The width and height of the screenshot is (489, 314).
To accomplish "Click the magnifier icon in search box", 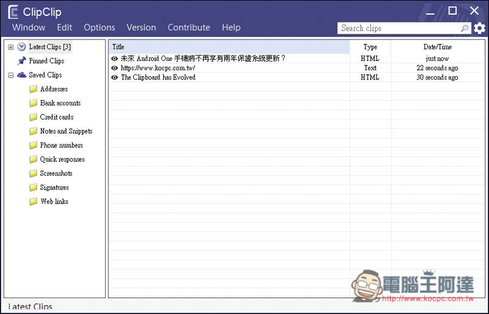I will coord(465,28).
